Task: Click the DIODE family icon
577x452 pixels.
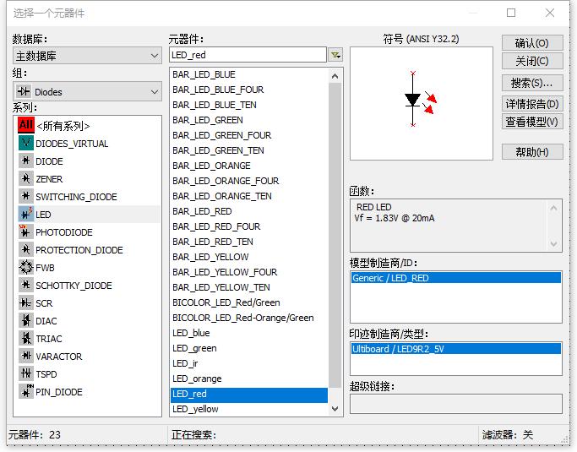Action: 25,161
